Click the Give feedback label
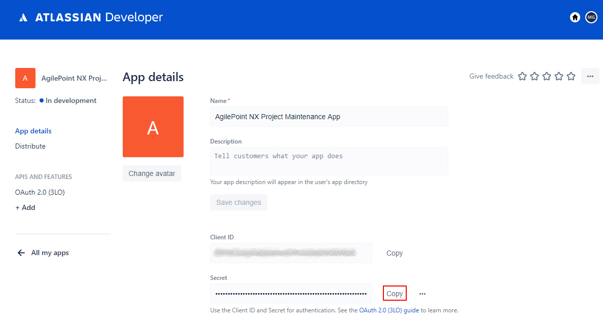603x322 pixels. [491, 76]
